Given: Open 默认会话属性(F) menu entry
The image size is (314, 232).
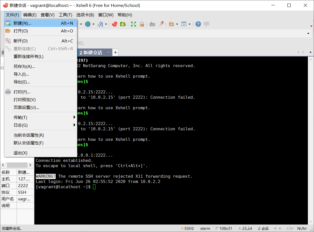Looking at the screenshot, I should pos(41,143).
